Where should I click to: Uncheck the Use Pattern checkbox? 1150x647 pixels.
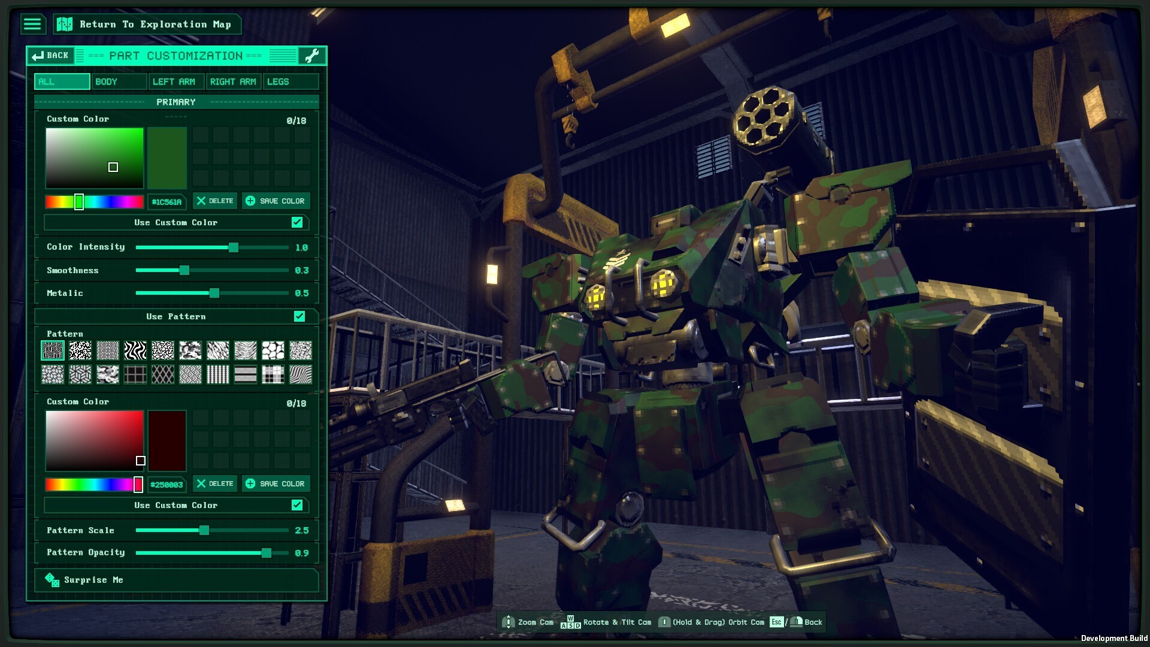[299, 316]
